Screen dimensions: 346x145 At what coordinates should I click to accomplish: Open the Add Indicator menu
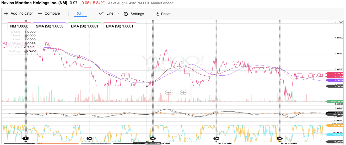(x=18, y=14)
